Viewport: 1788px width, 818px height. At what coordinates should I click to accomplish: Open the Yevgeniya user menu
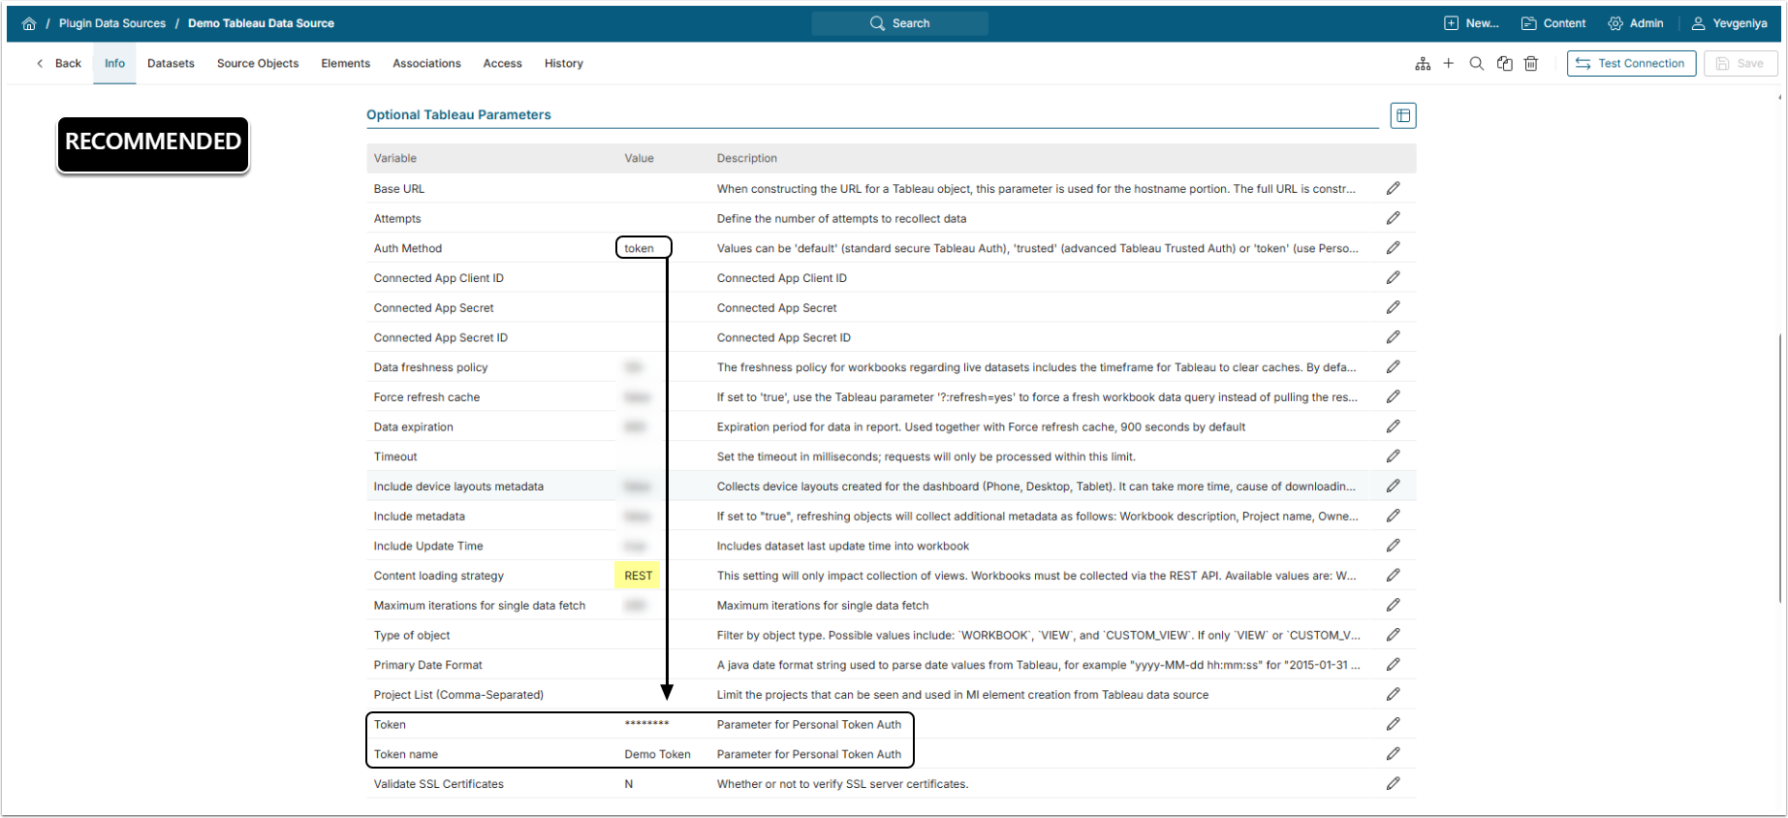pyautogui.click(x=1729, y=23)
